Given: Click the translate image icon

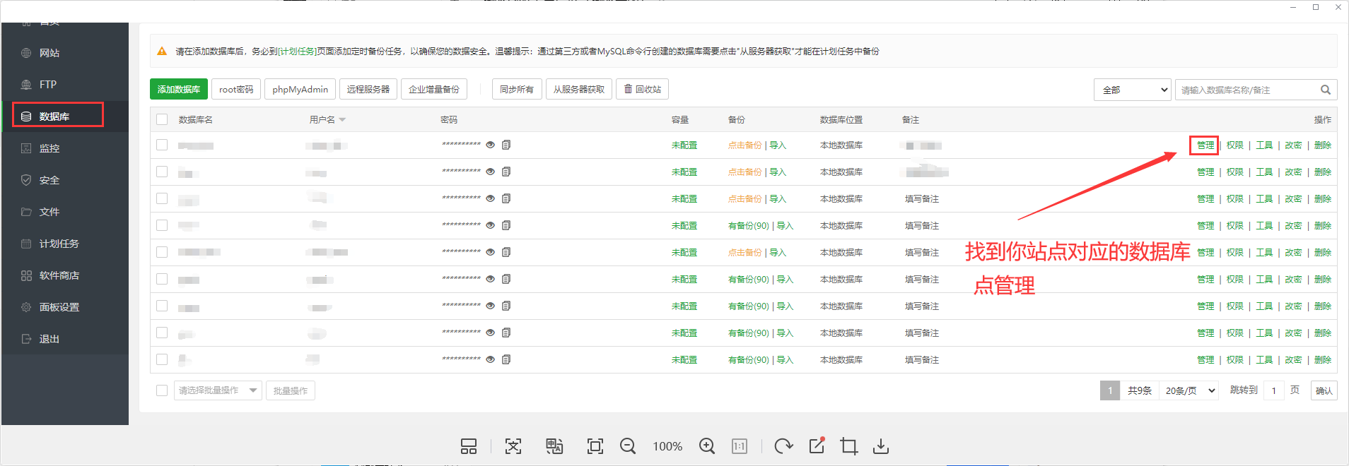Looking at the screenshot, I should [554, 446].
